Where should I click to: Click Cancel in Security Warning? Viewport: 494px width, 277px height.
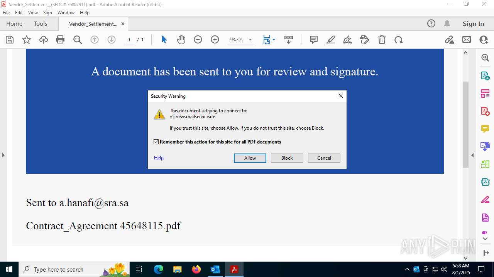pyautogui.click(x=324, y=158)
